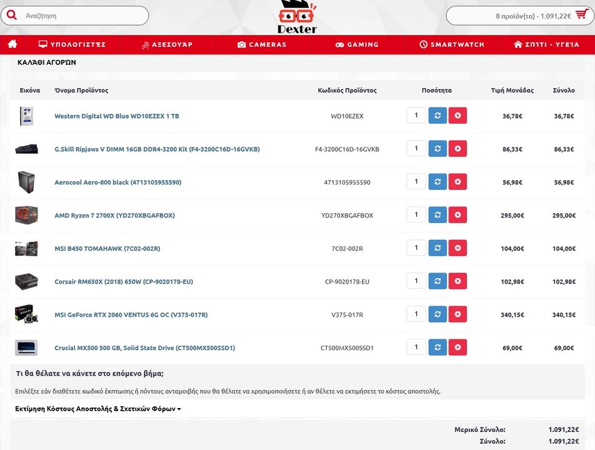Image resolution: width=595 pixels, height=450 pixels.
Task: Click the Aerocool case thumbnail
Action: tap(26, 182)
